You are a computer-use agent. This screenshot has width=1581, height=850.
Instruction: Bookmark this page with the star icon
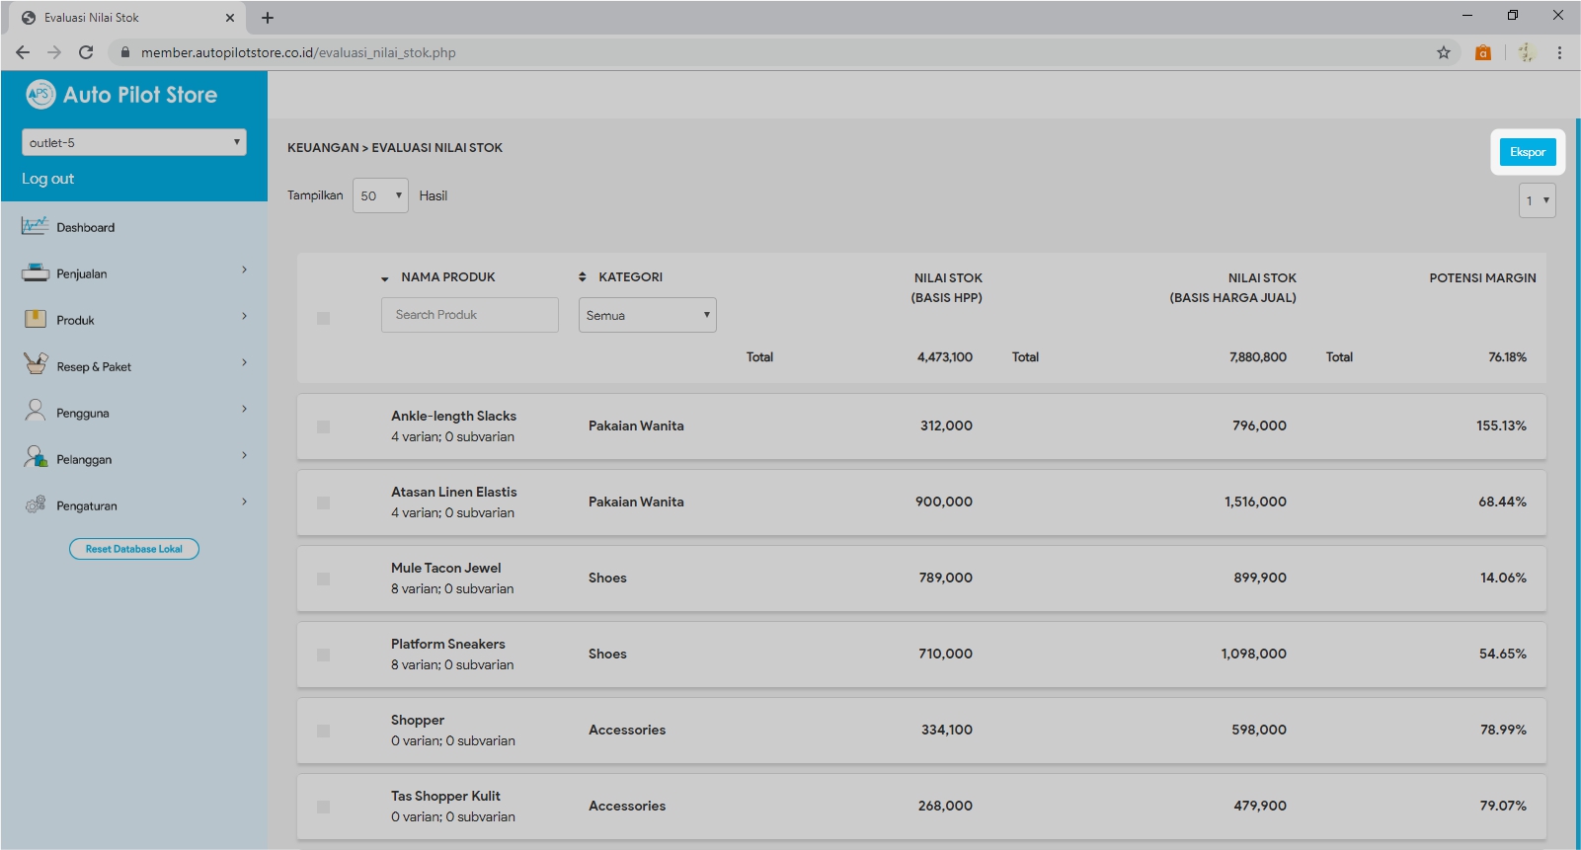[1443, 52]
